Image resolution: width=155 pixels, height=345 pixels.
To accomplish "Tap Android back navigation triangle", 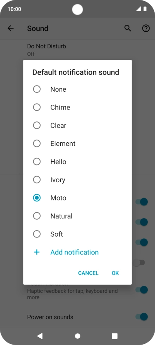I will (x=40, y=336).
